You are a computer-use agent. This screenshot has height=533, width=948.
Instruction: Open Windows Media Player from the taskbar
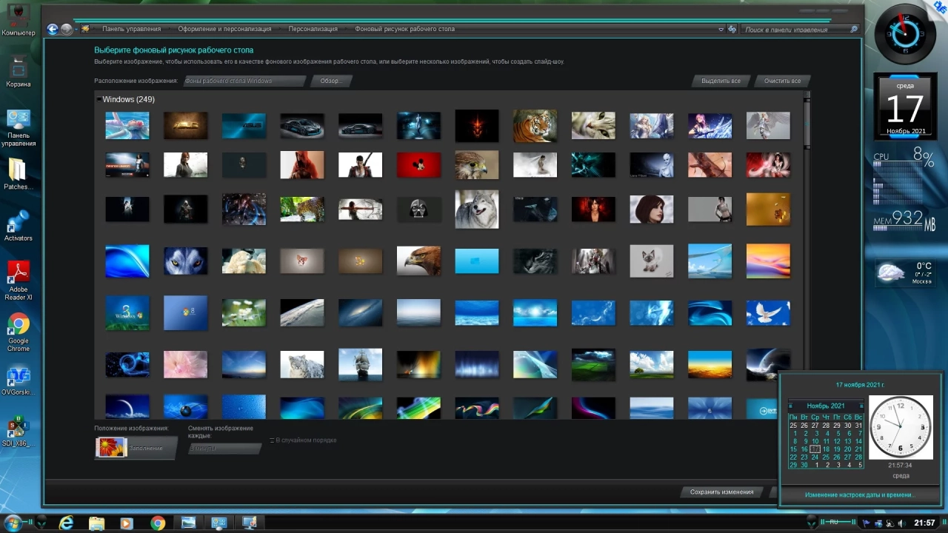click(127, 523)
